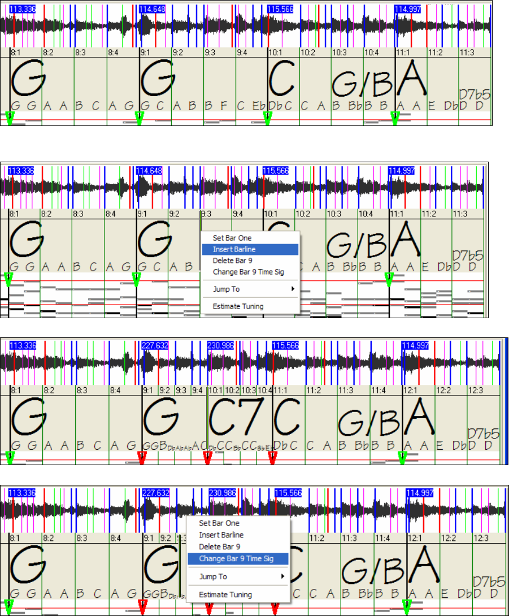Viewport: 509px width, 616px height.
Task: Click tempo label 115.566 in the first panel
Action: tap(280, 8)
